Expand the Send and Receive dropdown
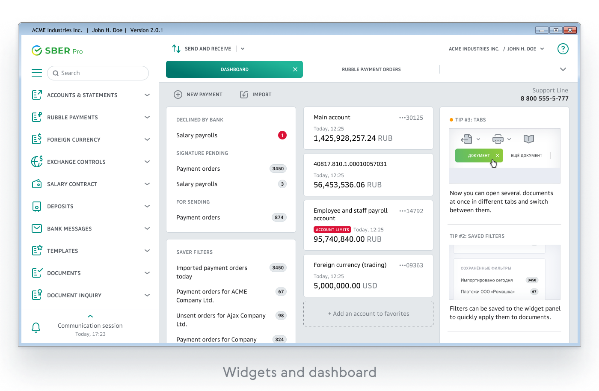Image resolution: width=599 pixels, height=391 pixels. (242, 48)
